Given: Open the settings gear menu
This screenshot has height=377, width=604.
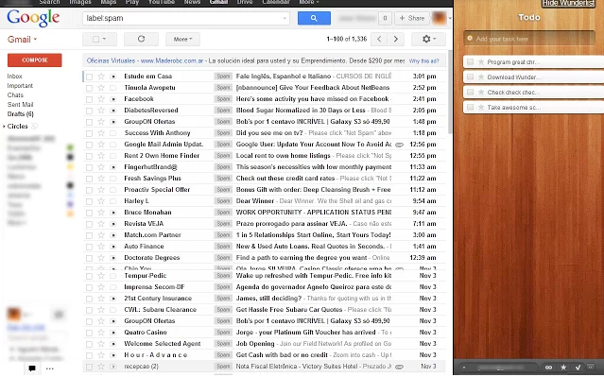Looking at the screenshot, I should [x=428, y=39].
